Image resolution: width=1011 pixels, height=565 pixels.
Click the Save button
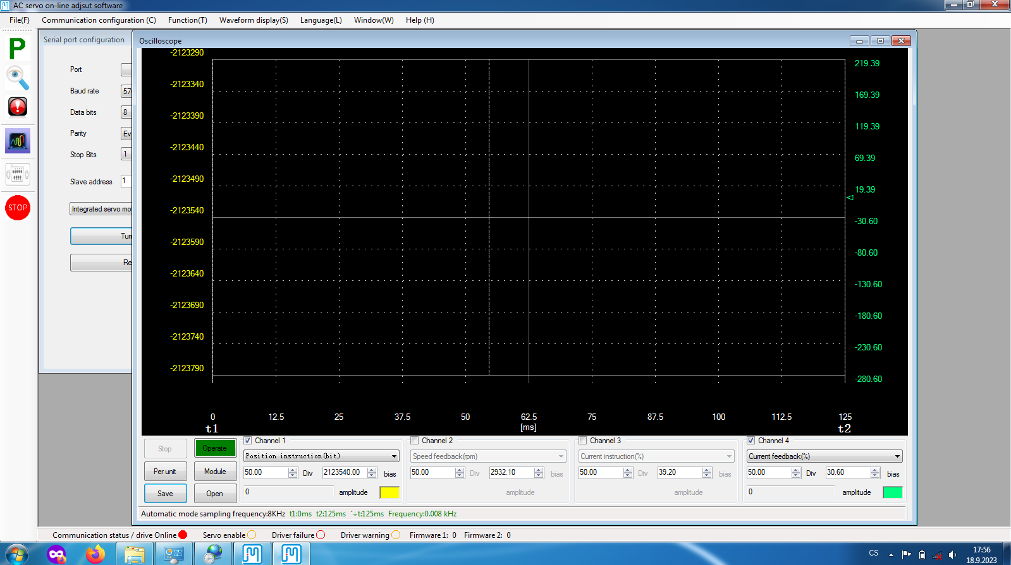click(x=165, y=494)
